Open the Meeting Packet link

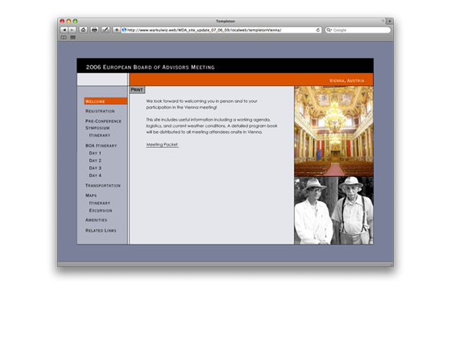pos(162,145)
